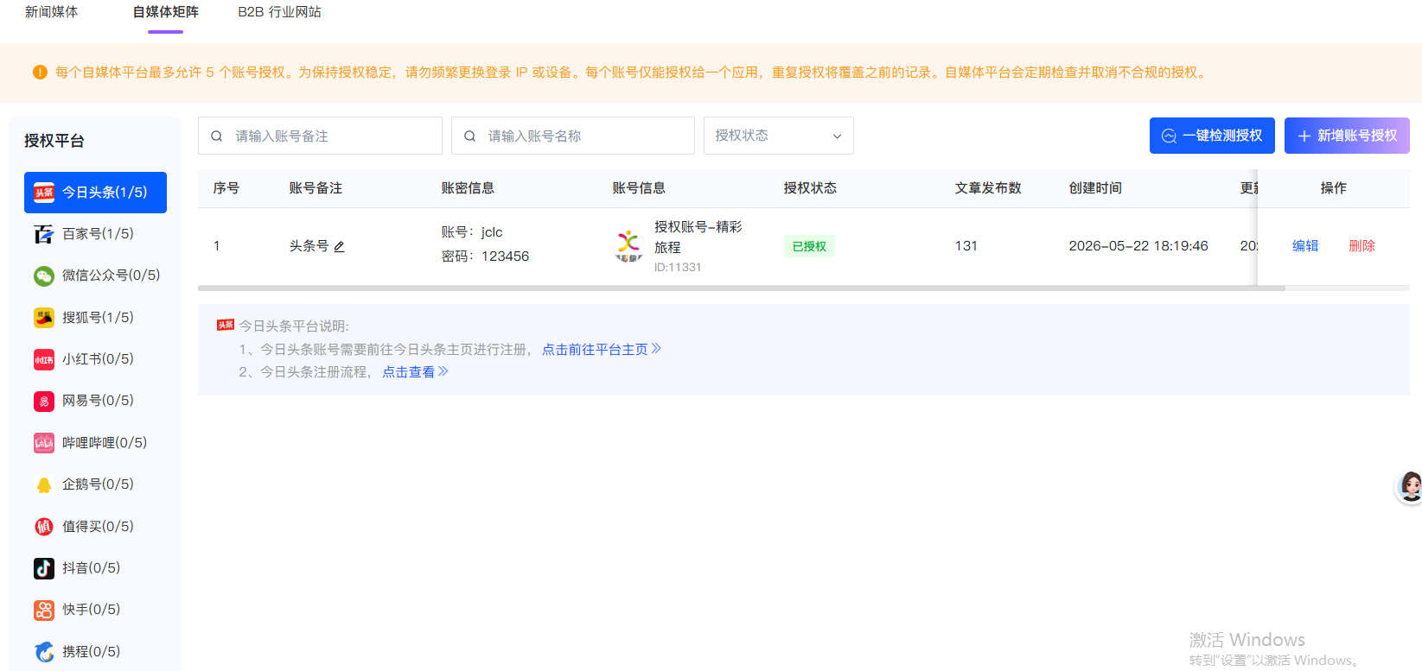The image size is (1422, 671).
Task: Open the 授权状态 dropdown
Action: pyautogui.click(x=779, y=136)
